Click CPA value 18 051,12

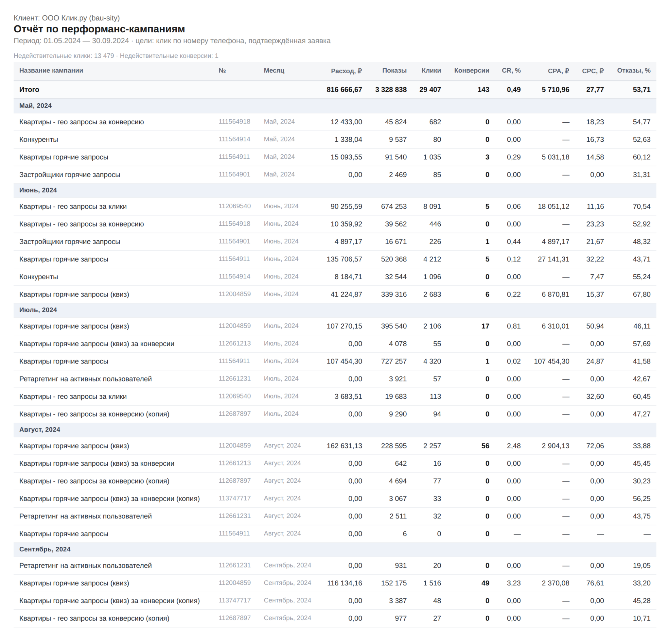pyautogui.click(x=554, y=206)
